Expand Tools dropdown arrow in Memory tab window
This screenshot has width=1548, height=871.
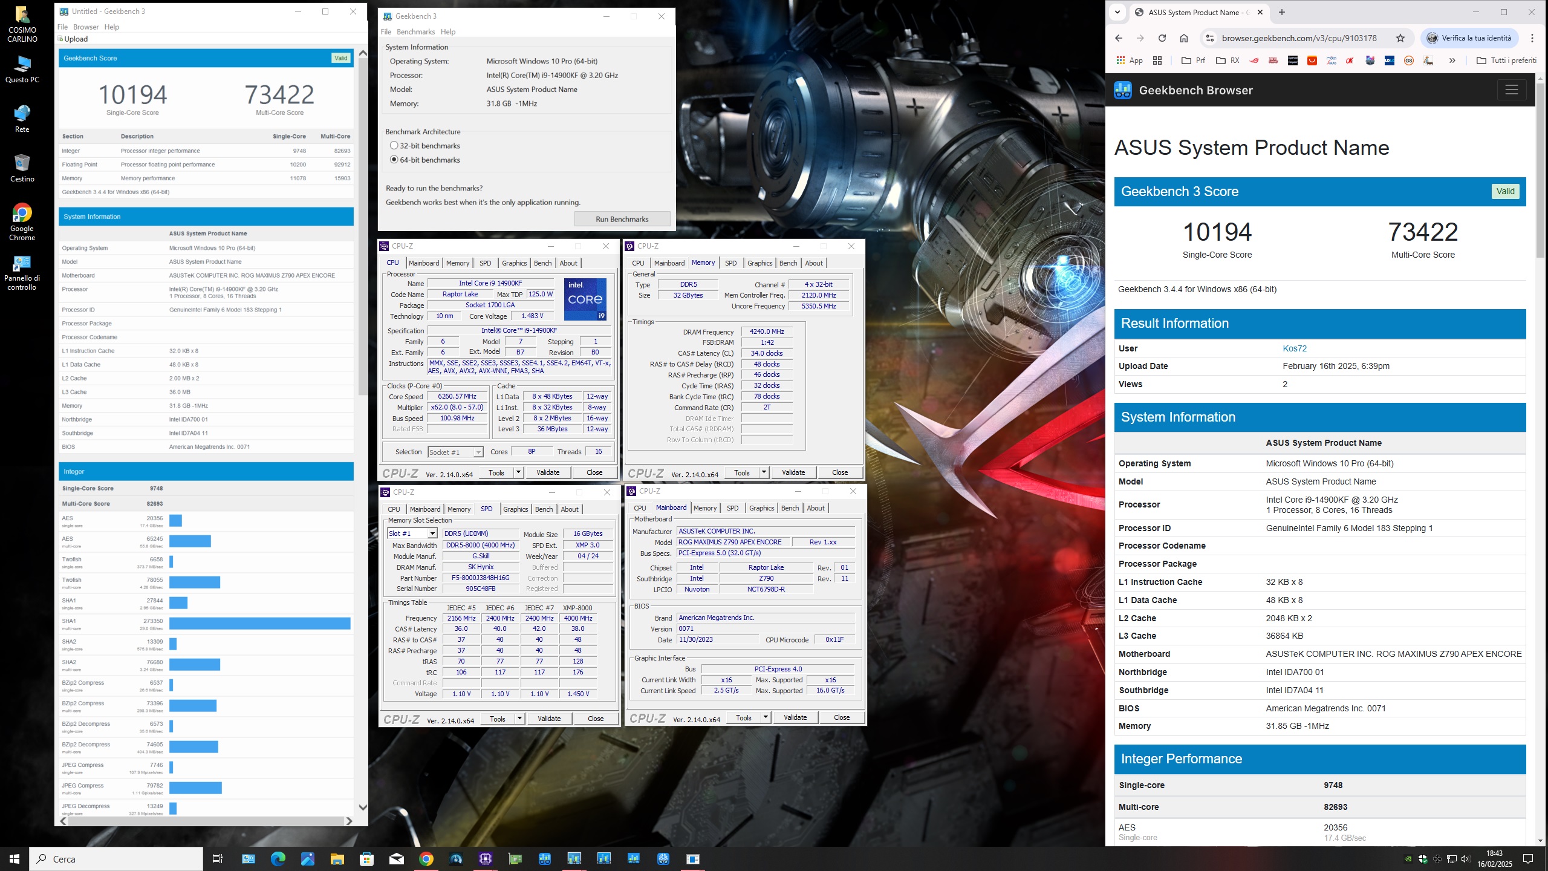[x=764, y=472]
